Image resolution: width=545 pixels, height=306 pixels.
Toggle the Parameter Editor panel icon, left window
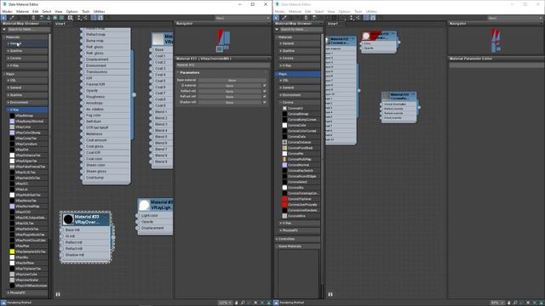click(100, 17)
